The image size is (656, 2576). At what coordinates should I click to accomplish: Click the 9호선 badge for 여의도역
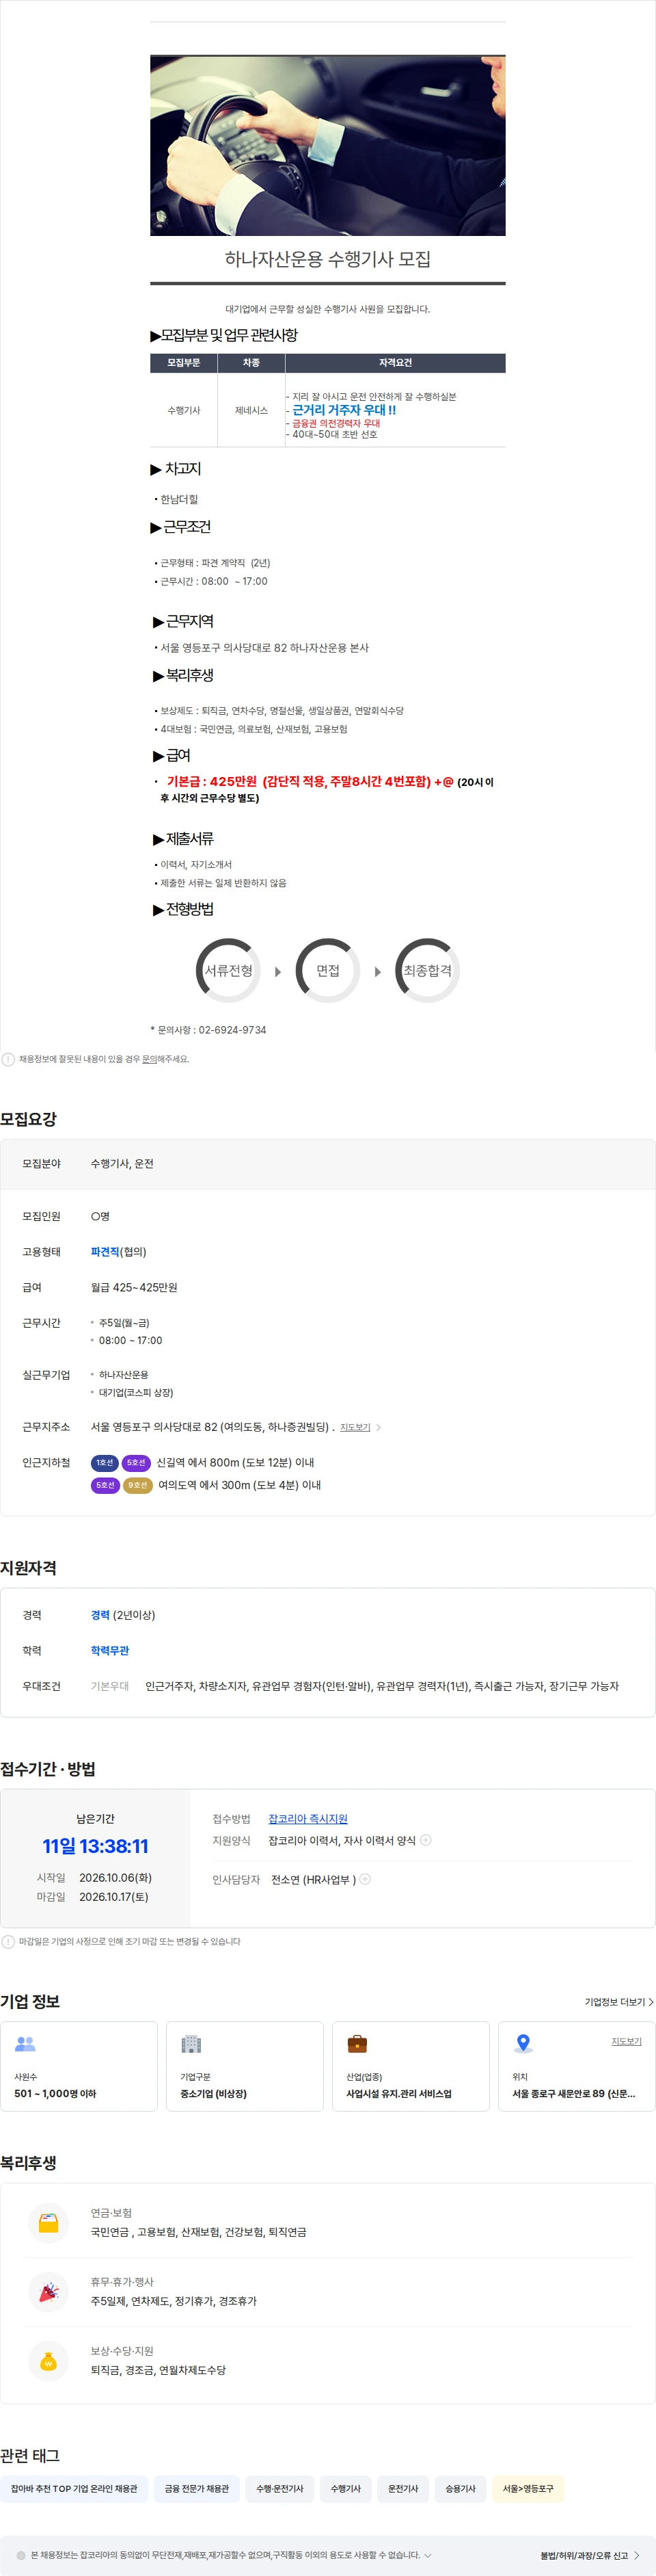click(138, 1486)
